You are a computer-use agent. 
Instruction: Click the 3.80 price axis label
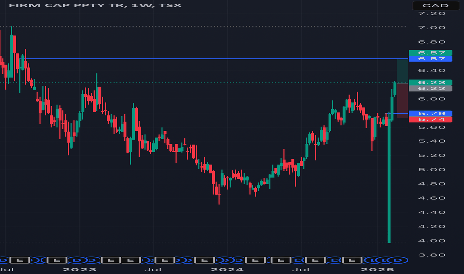(x=432, y=255)
